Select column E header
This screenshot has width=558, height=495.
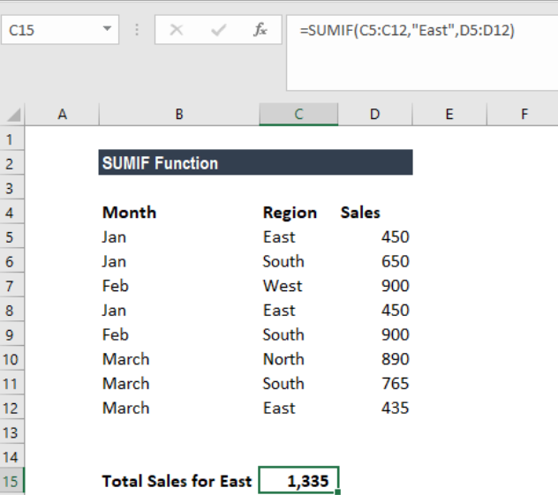(449, 115)
